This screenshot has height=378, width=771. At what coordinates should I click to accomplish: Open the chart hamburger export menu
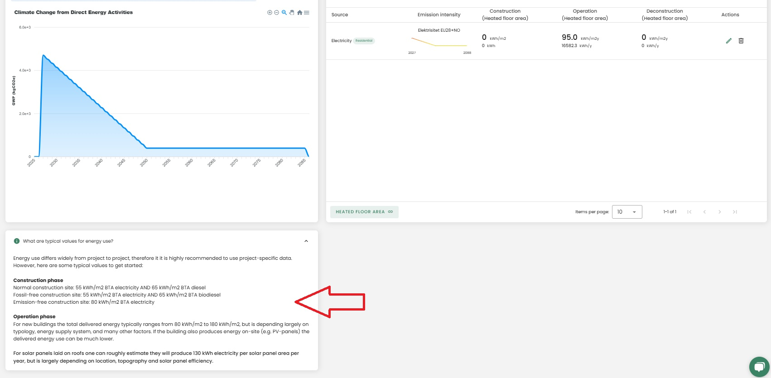[x=307, y=13]
